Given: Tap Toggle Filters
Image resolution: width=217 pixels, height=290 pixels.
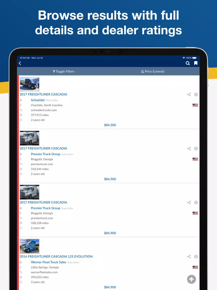Looking at the screenshot, I should pyautogui.click(x=63, y=71).
